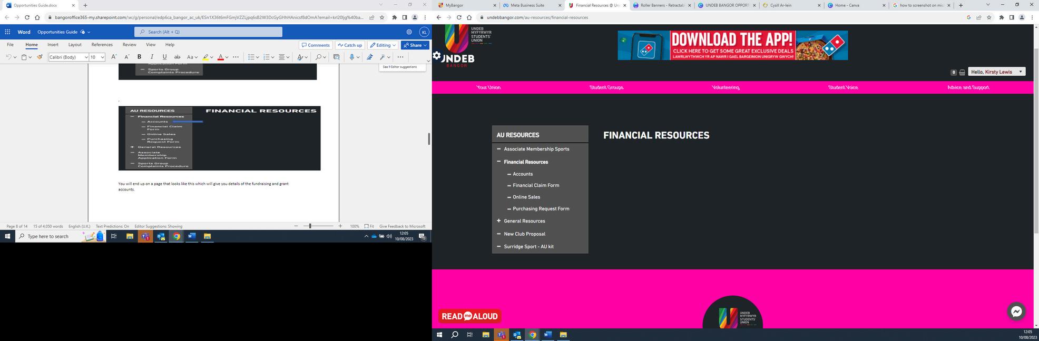
Task: Shrink font size in Word
Action: [x=126, y=57]
